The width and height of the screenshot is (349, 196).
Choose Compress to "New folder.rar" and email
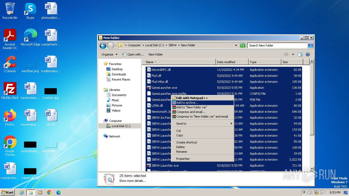[202, 117]
